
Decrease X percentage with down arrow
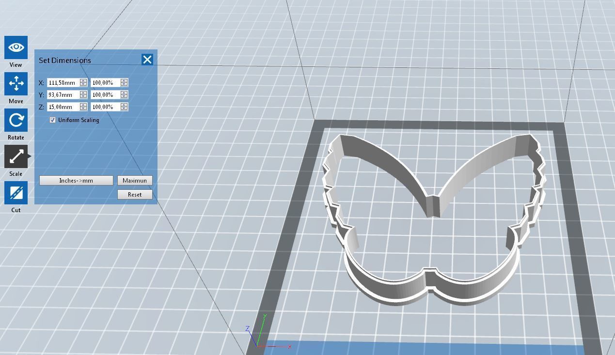point(124,85)
